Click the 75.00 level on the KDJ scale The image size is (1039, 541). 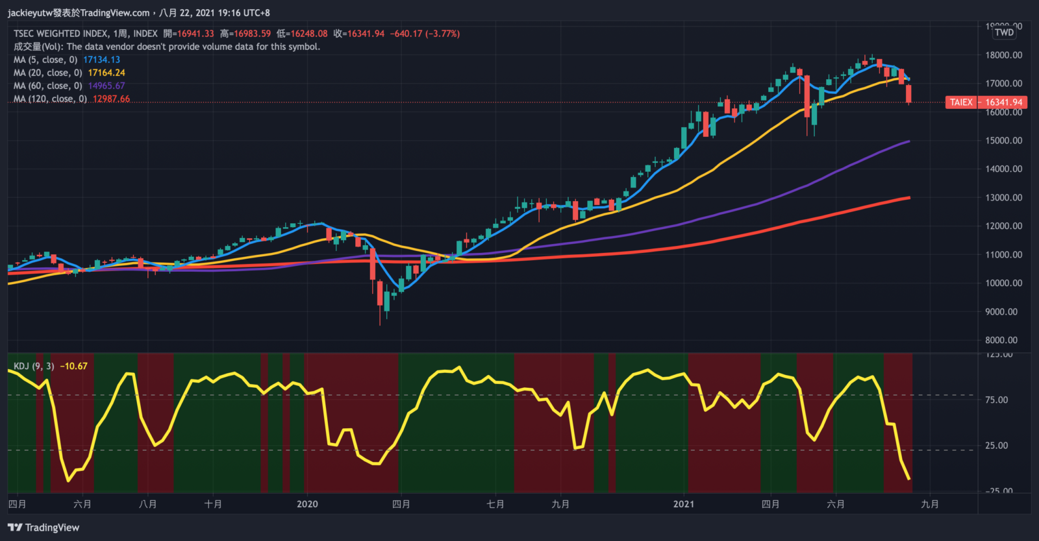(x=996, y=400)
